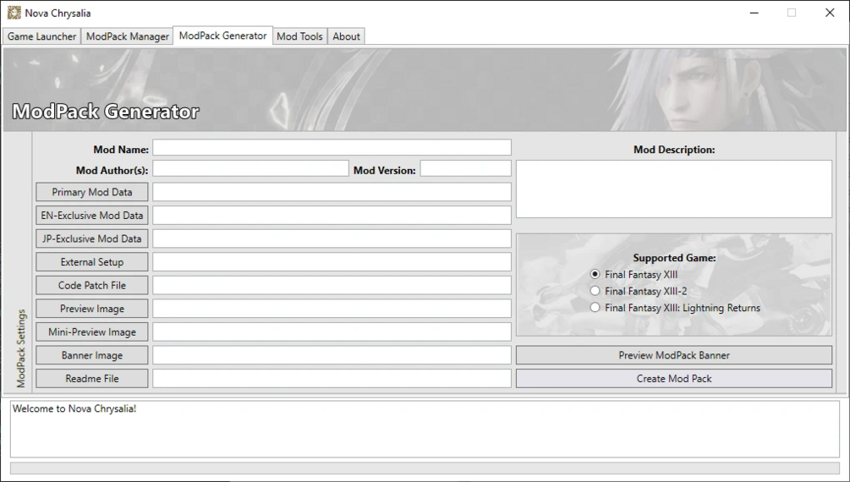Click Create Mod Pack

pyautogui.click(x=674, y=379)
